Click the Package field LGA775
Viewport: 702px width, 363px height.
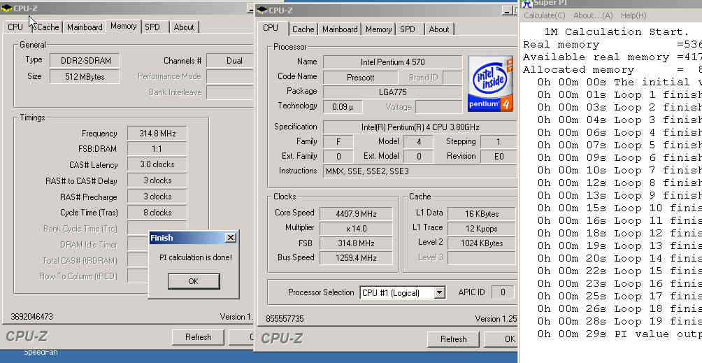coord(393,92)
